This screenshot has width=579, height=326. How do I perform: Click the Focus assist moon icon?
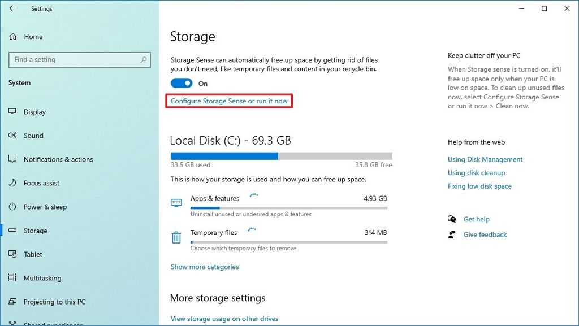click(12, 183)
